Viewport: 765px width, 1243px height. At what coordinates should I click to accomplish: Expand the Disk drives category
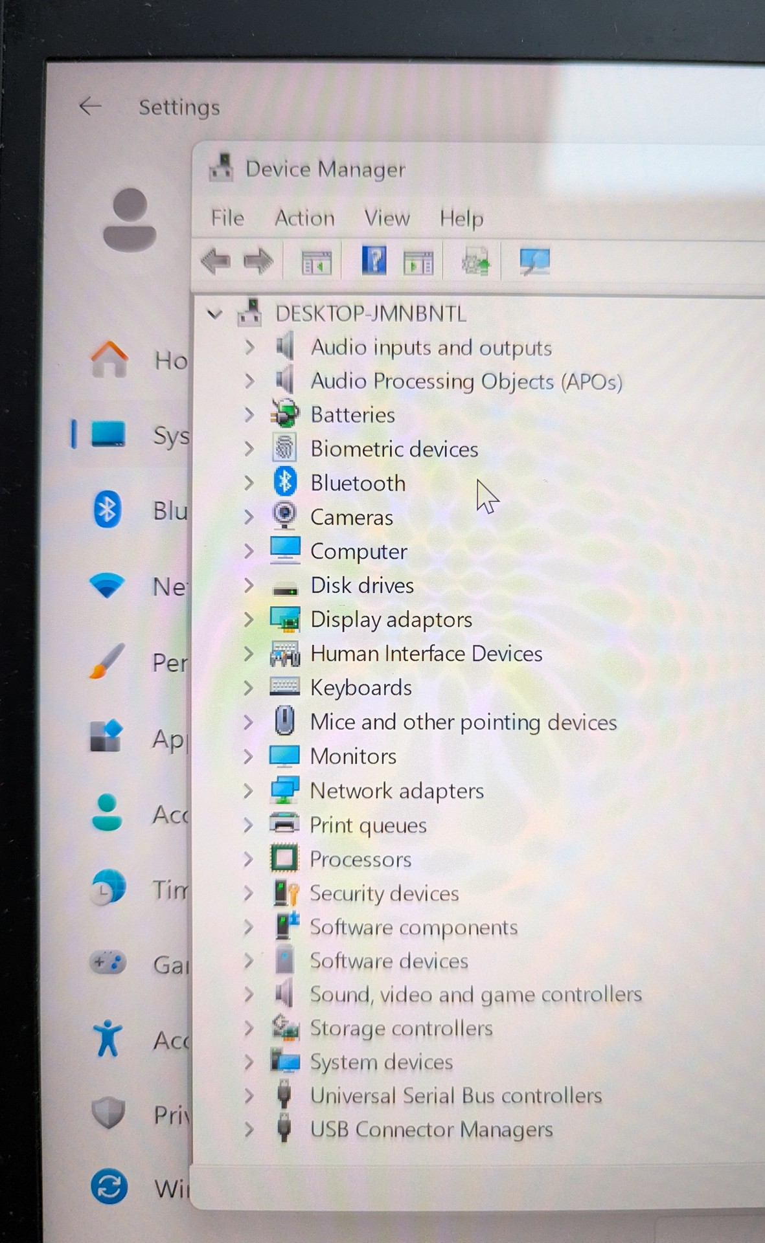pyautogui.click(x=249, y=585)
